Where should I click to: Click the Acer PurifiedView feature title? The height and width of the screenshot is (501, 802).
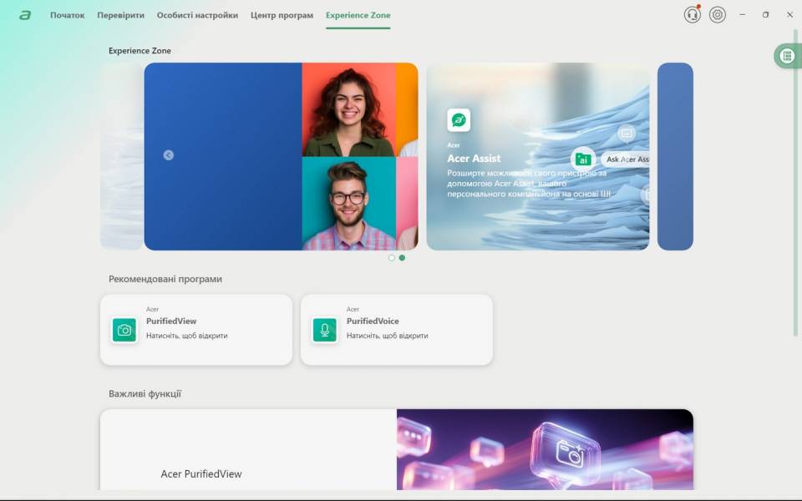coord(201,474)
